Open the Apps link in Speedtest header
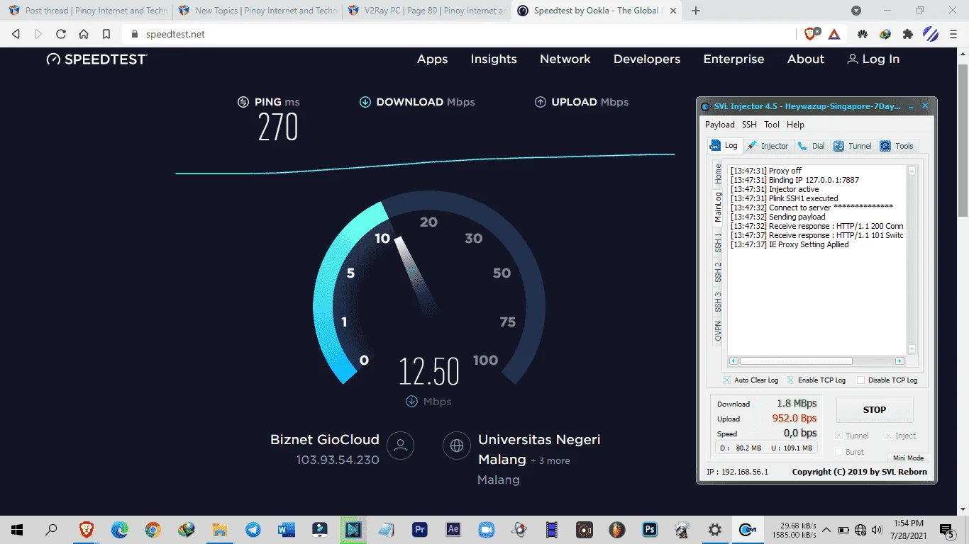 [x=433, y=59]
